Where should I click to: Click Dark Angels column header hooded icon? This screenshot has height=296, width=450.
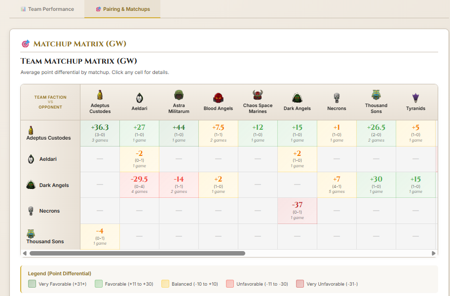point(298,98)
